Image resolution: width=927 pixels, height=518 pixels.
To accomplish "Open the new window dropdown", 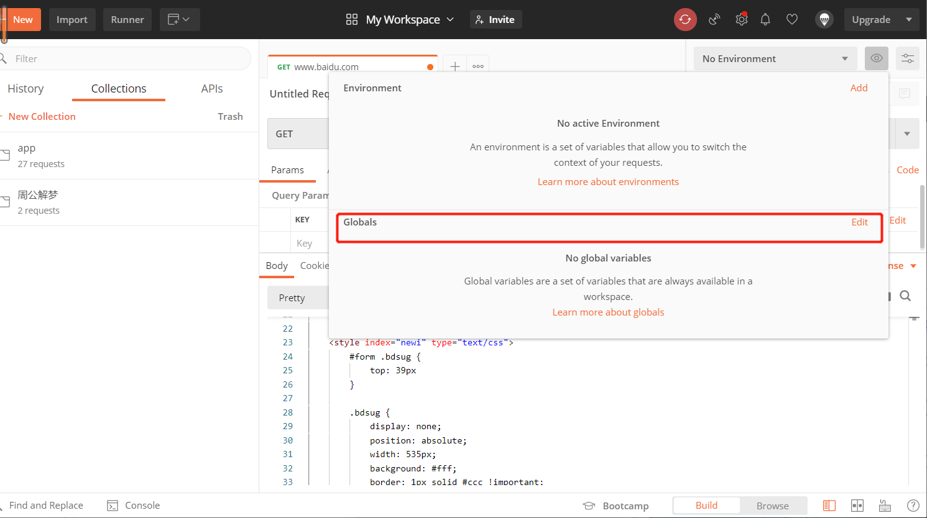I will 180,19.
